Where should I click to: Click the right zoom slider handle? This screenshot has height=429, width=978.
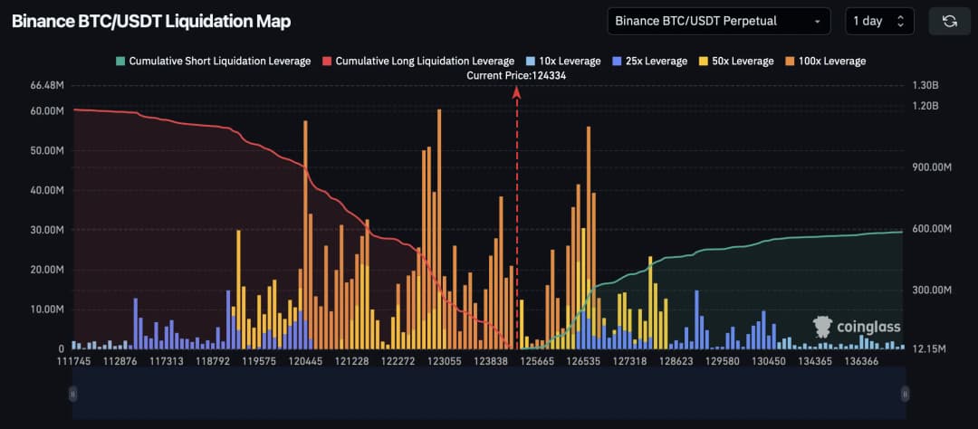pyautogui.click(x=905, y=393)
